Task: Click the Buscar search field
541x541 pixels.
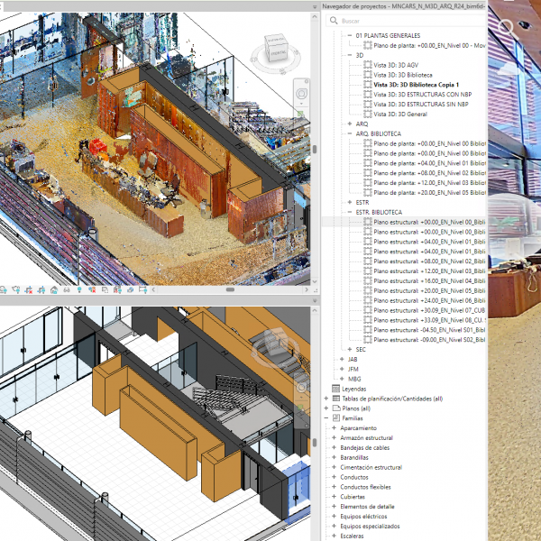Action: pos(406,20)
